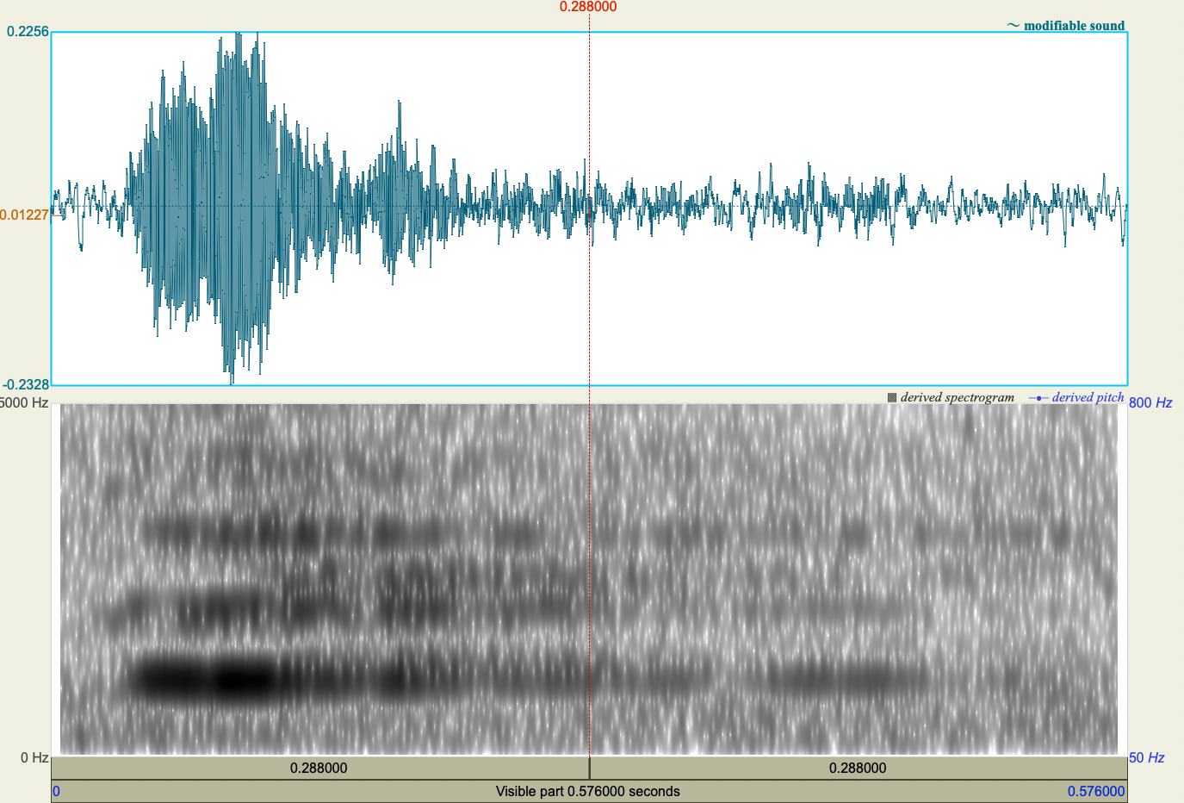
Task: Click the blue derived pitch marker icon
Action: point(1038,397)
